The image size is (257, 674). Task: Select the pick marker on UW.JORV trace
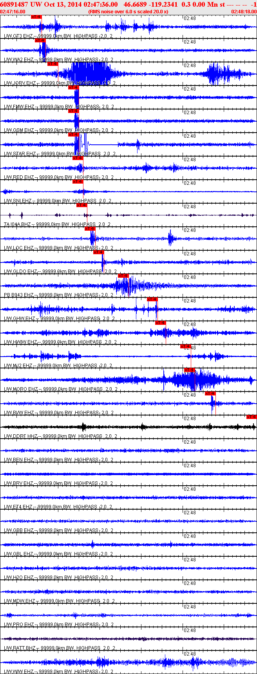click(x=52, y=64)
